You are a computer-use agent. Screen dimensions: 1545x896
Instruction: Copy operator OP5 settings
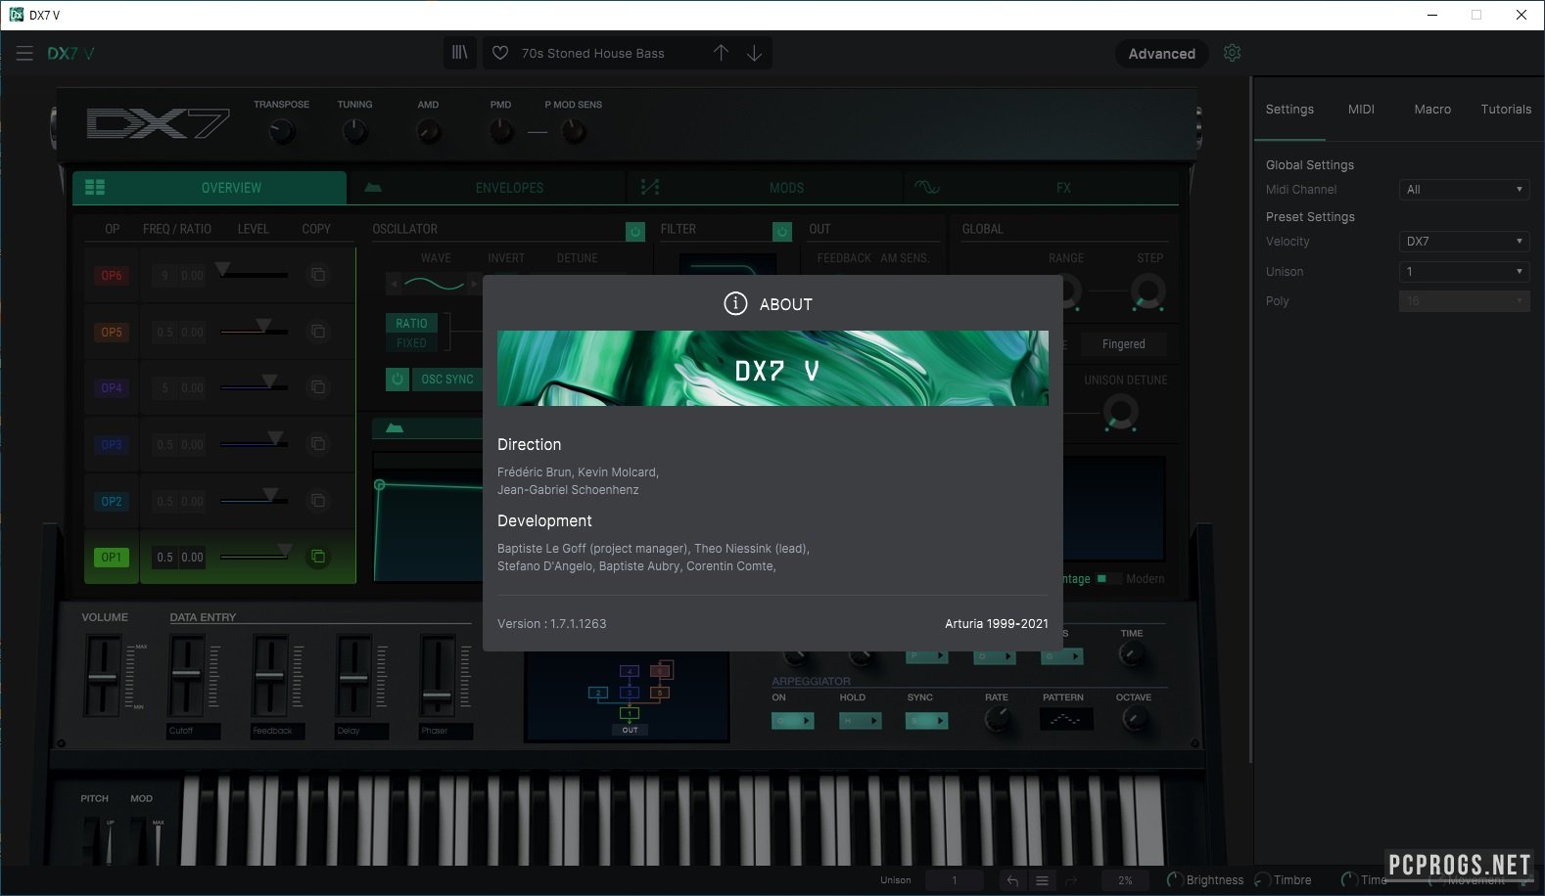318,332
